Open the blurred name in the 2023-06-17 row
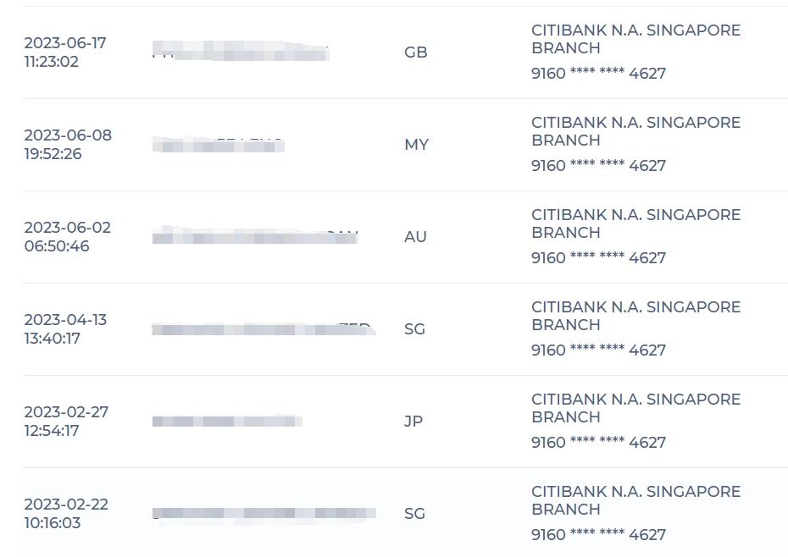 [241, 51]
